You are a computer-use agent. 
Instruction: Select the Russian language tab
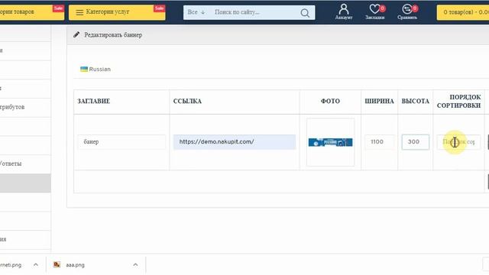coord(96,70)
